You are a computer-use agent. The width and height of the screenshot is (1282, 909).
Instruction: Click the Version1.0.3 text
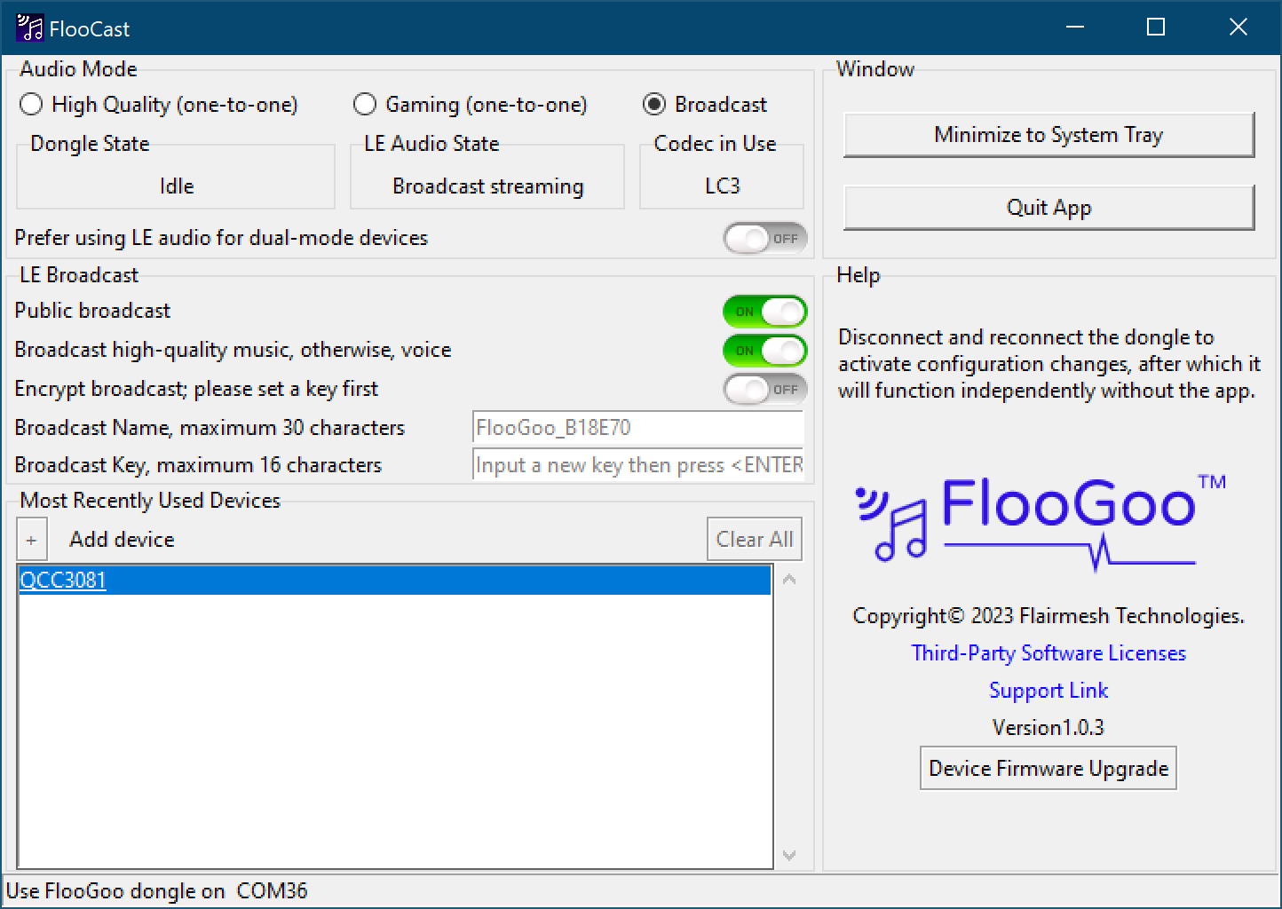click(1049, 728)
